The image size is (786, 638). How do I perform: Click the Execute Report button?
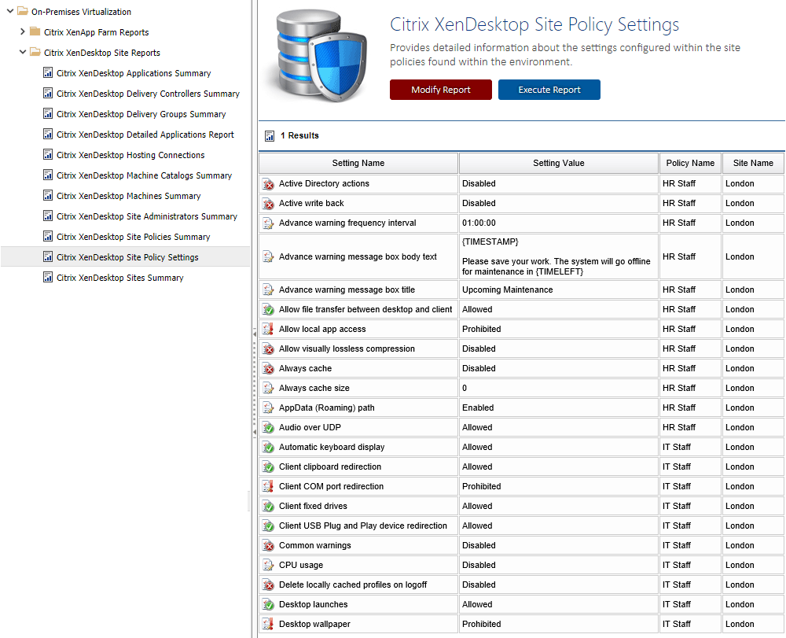(549, 90)
